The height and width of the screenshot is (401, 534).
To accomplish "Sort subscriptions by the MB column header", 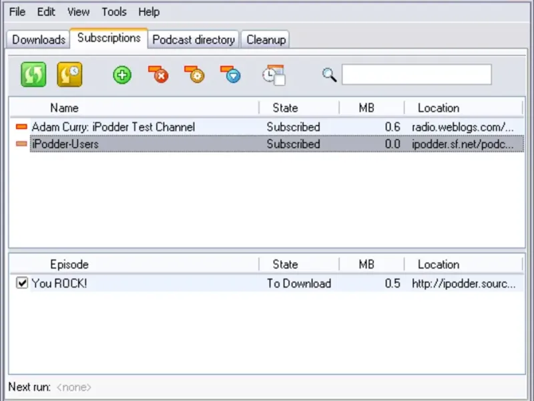I will 372,108.
